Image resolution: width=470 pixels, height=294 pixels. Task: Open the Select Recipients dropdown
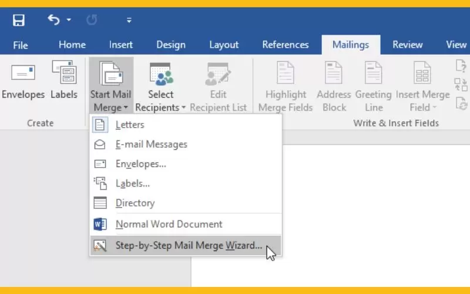coord(160,87)
